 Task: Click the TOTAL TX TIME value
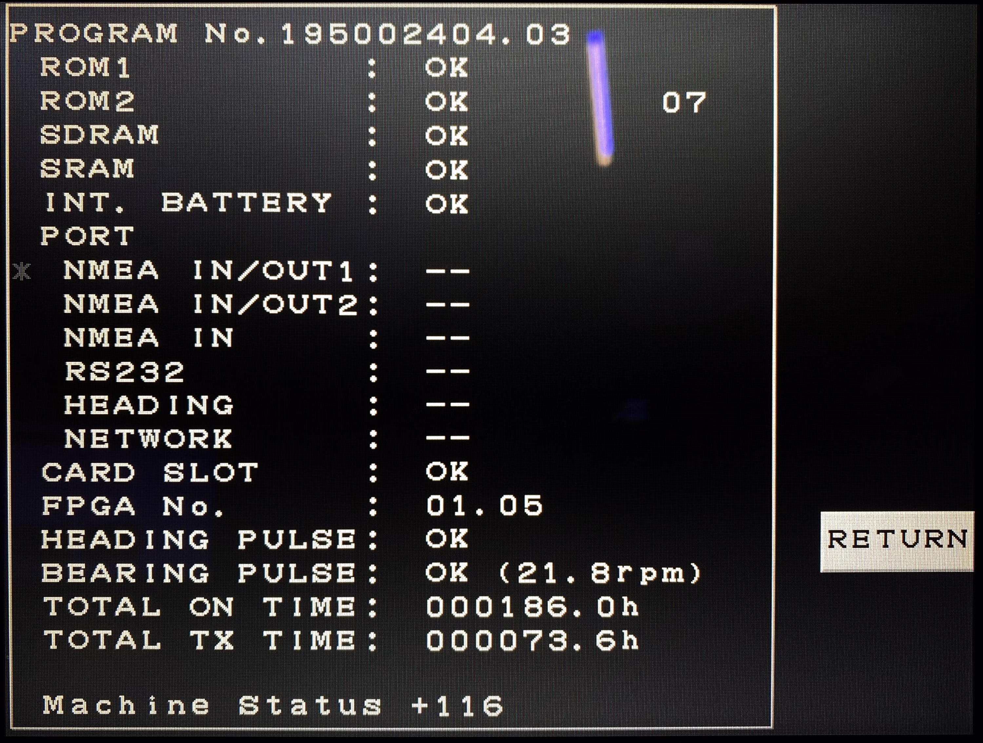(532, 641)
